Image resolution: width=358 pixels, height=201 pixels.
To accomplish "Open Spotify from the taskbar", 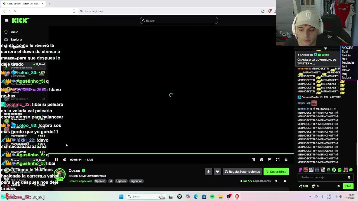I will coord(212,197).
